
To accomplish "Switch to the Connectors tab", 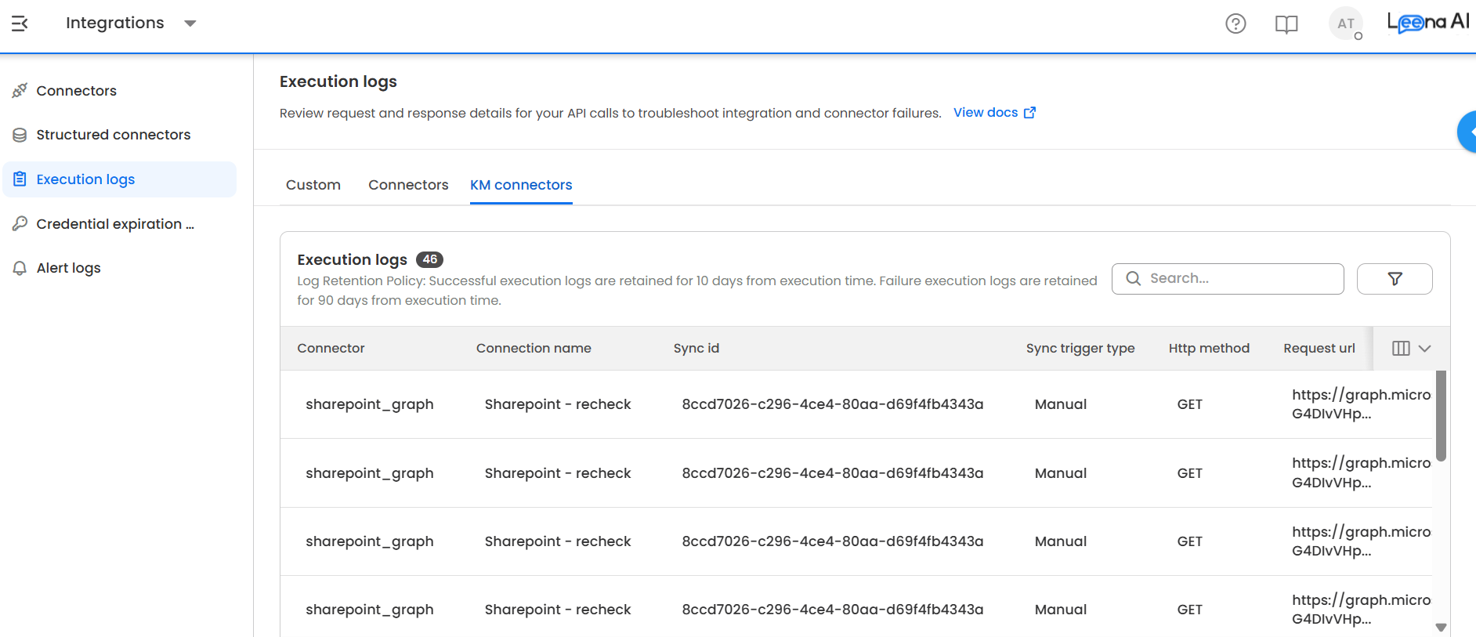I will click(408, 185).
